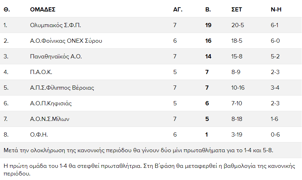The height and width of the screenshot is (180, 302).
Task: Click the Ν-Η column header
Action: coord(276,9)
